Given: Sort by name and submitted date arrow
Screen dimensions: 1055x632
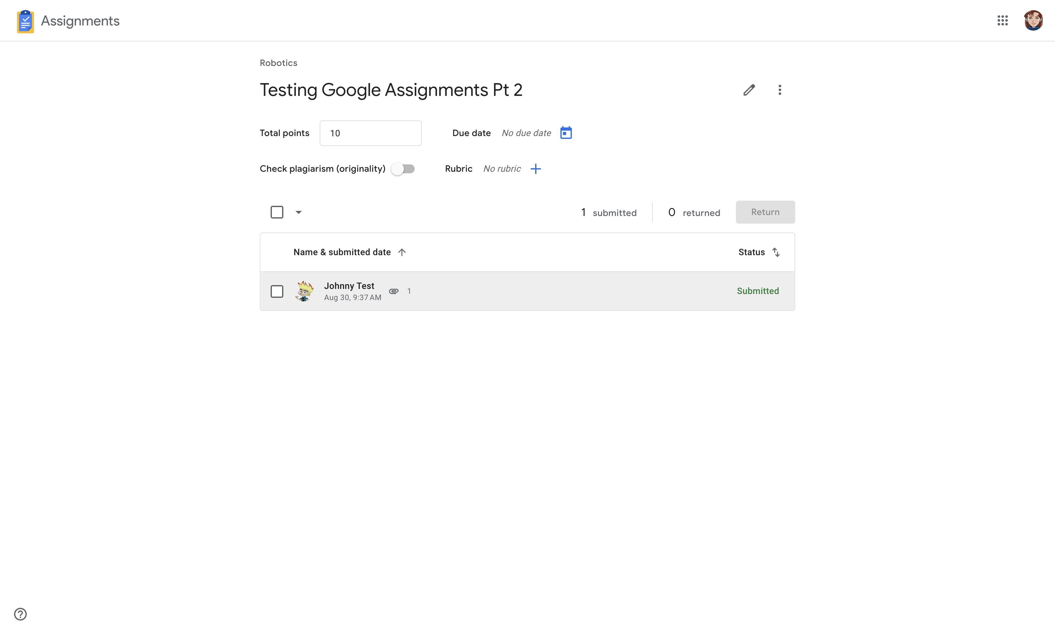Looking at the screenshot, I should coord(402,252).
